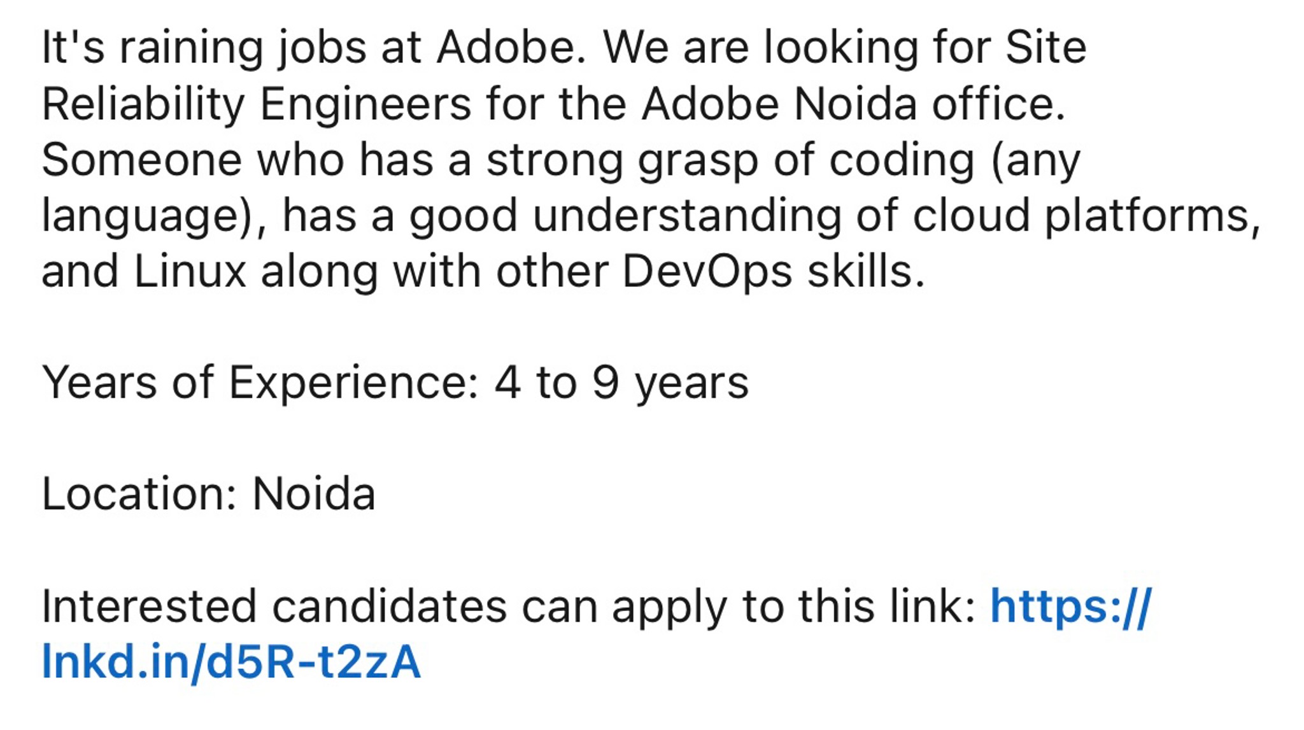The height and width of the screenshot is (730, 1304).
Task: Click the 'Years of Experience' line
Action: [x=395, y=383]
